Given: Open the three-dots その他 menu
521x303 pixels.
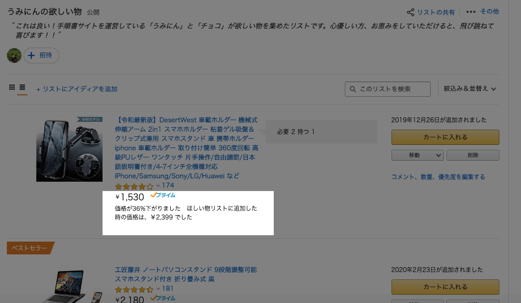Looking at the screenshot, I should coord(471,12).
